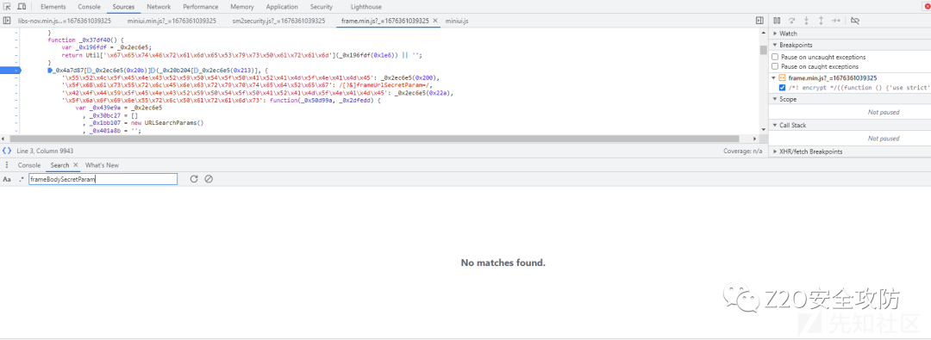Close the Search drawer tab
This screenshot has width=931, height=340.
[75, 165]
